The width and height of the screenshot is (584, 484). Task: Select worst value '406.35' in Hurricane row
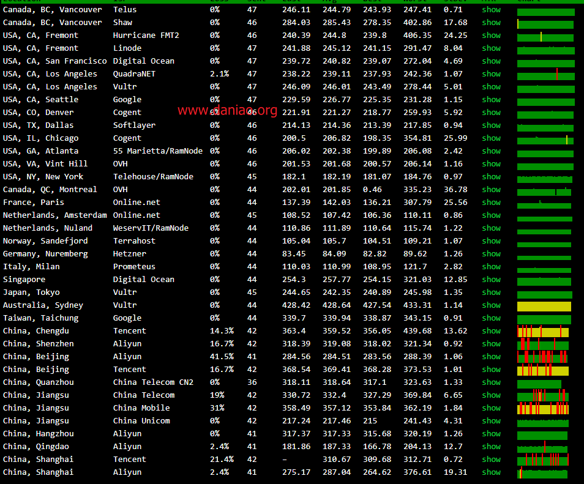point(417,35)
